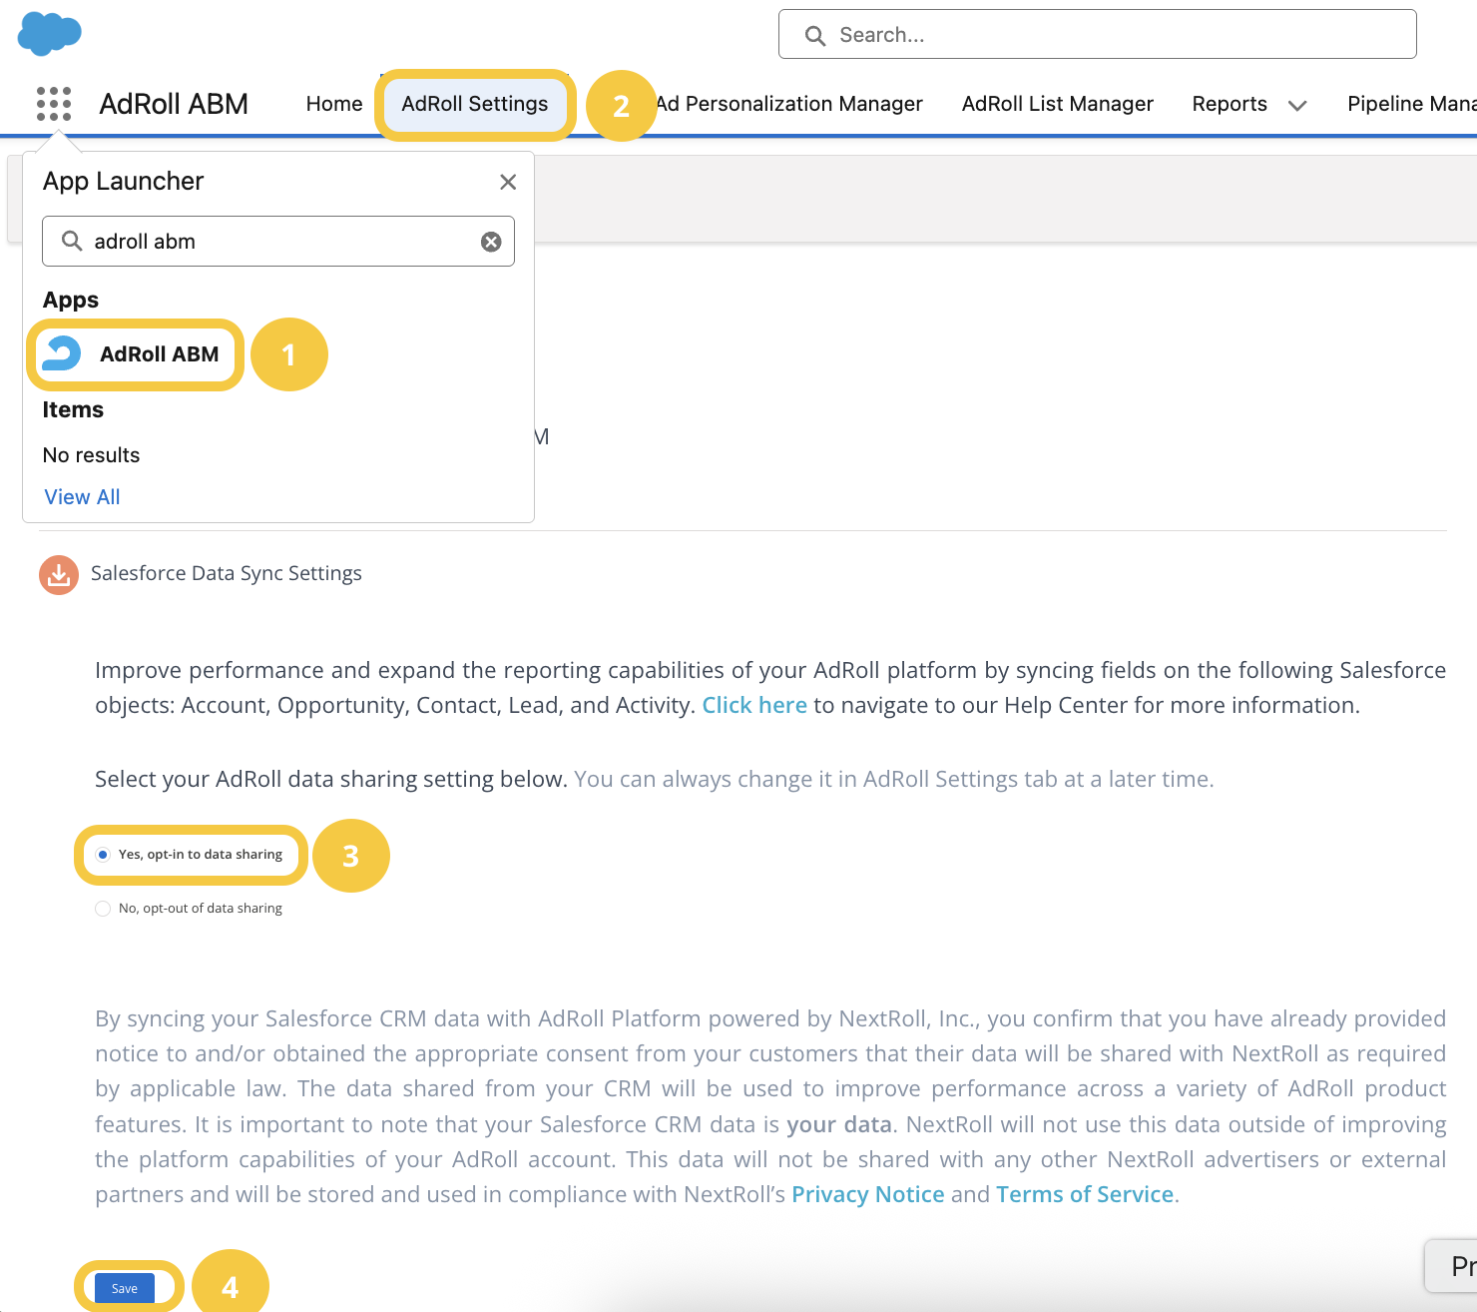1477x1312 pixels.
Task: Click the AdRoll ABM app icon
Action: tap(62, 354)
